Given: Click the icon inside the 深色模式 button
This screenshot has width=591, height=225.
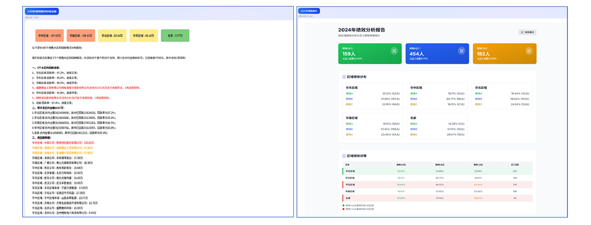Looking at the screenshot, I should 522,32.
